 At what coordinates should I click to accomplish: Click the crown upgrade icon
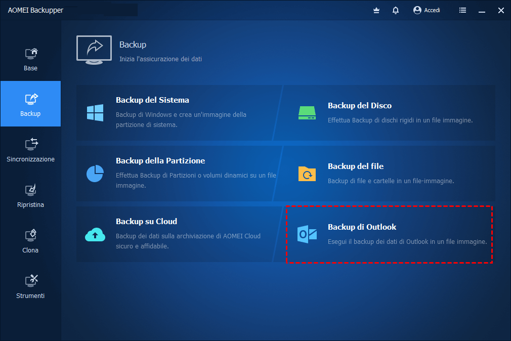(376, 11)
